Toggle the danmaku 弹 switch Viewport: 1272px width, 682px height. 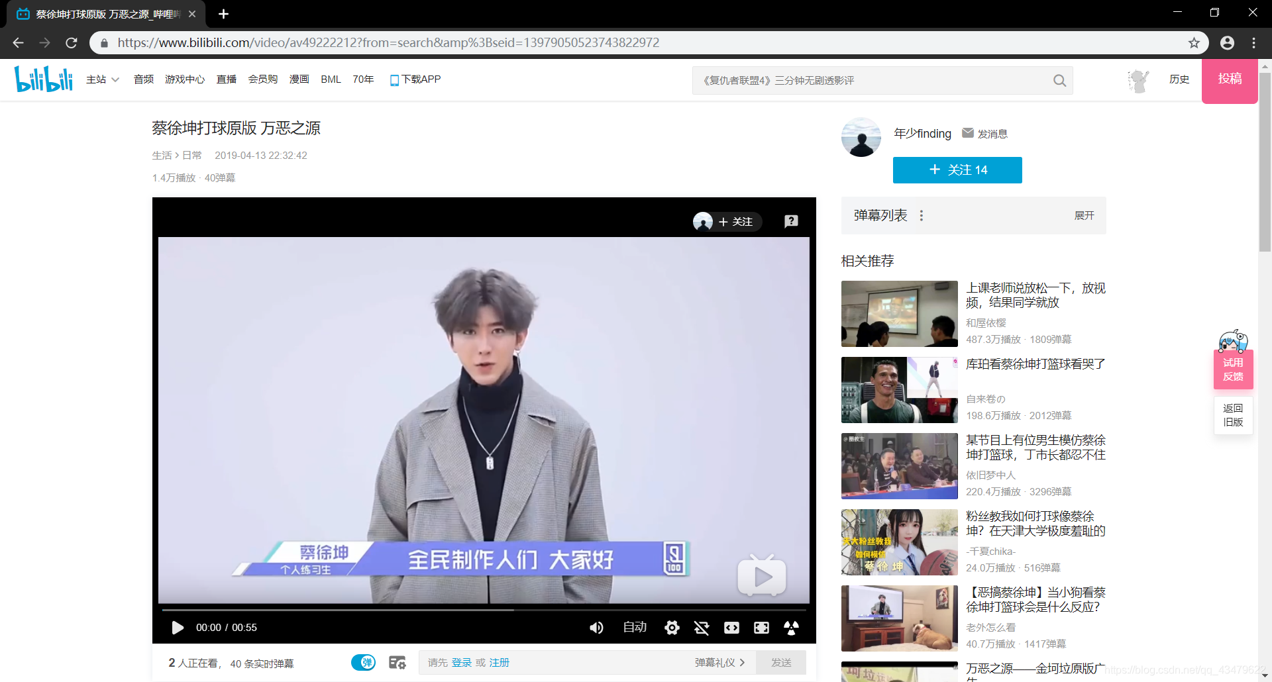pyautogui.click(x=363, y=662)
